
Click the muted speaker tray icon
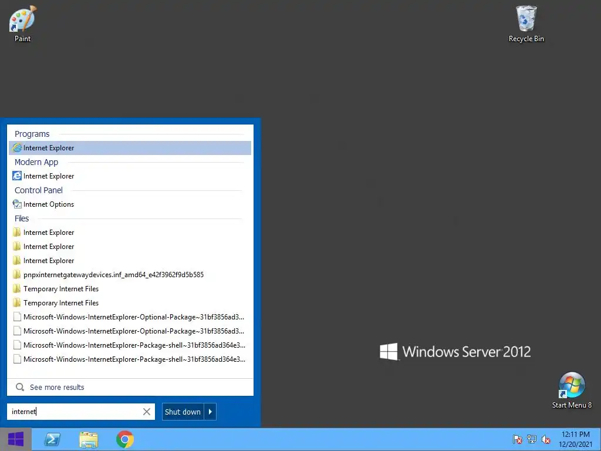click(x=546, y=439)
